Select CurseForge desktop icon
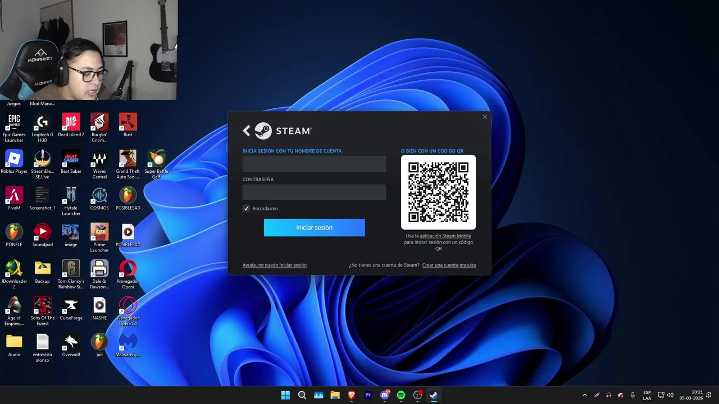This screenshot has width=719, height=404. pos(71,309)
